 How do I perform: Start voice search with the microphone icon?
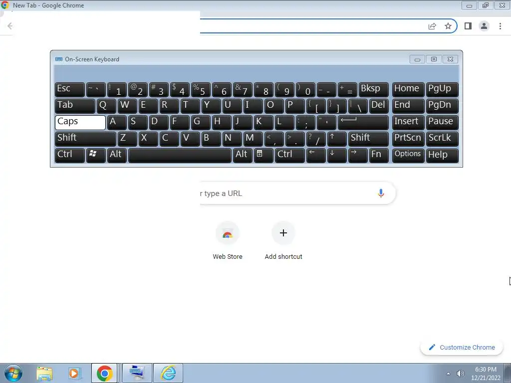tap(381, 193)
